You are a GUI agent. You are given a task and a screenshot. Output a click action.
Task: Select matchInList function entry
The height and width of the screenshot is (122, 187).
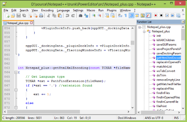(164, 67)
